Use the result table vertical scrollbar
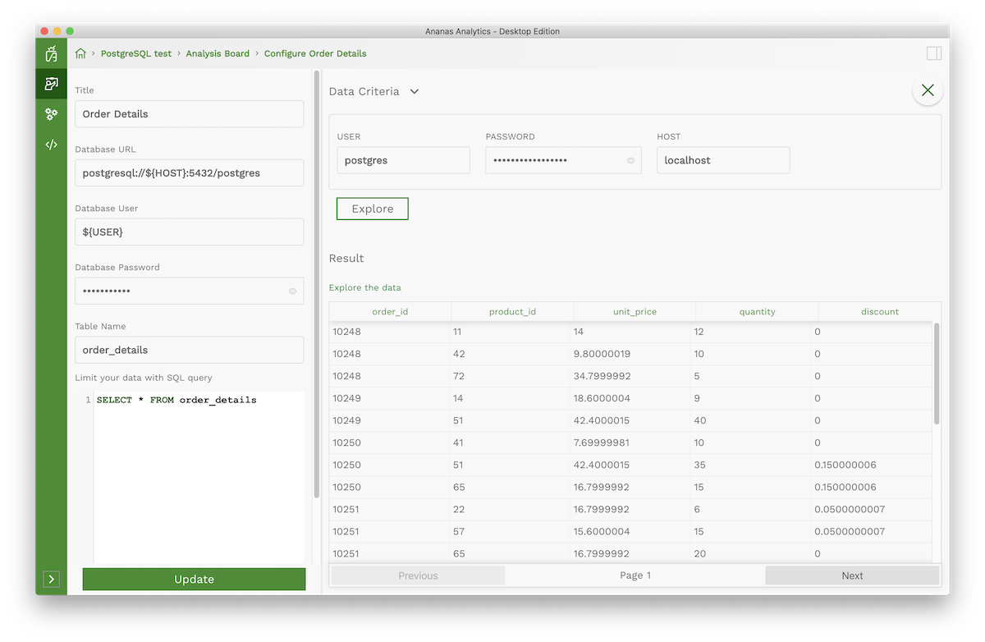 937,374
